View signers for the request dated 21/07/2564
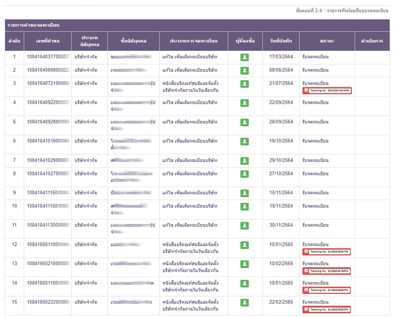The image size is (394, 318). click(x=245, y=84)
